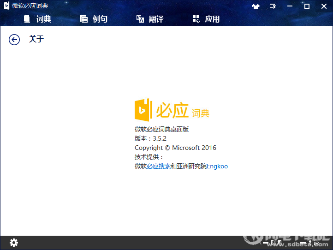
Task: Maximize the dictionary window
Action: click(x=307, y=6)
